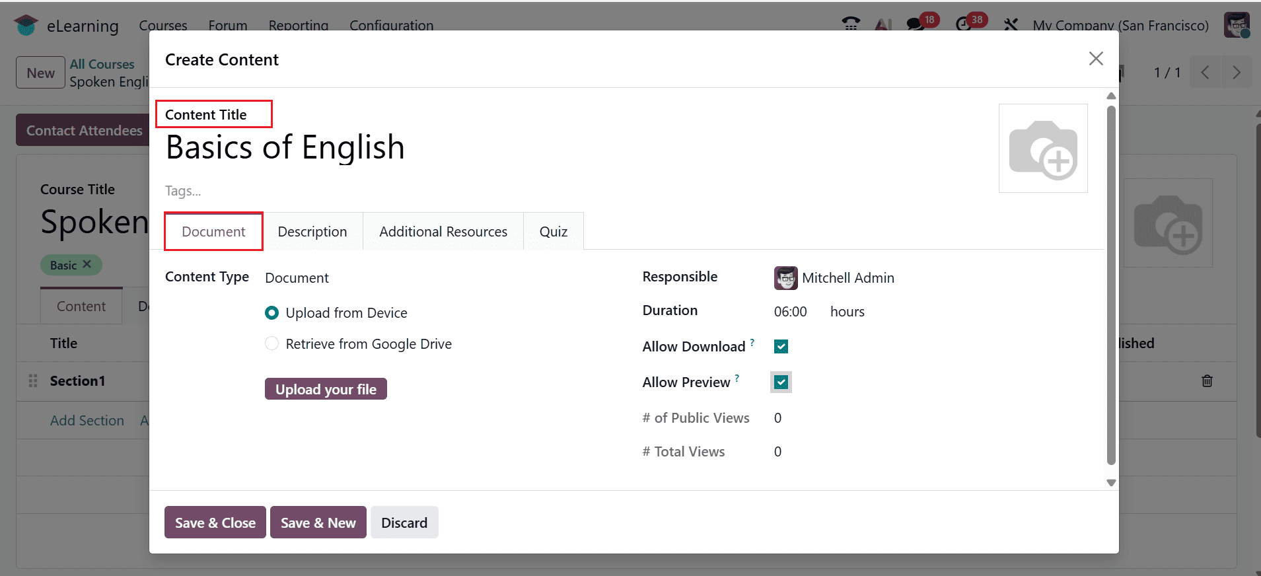The width and height of the screenshot is (1261, 576).
Task: Toggle the Allow Download checkbox
Action: tap(781, 347)
